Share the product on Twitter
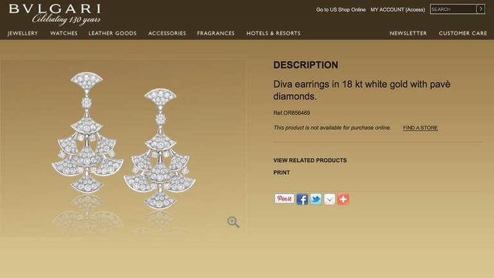The image size is (494, 278). [316, 199]
